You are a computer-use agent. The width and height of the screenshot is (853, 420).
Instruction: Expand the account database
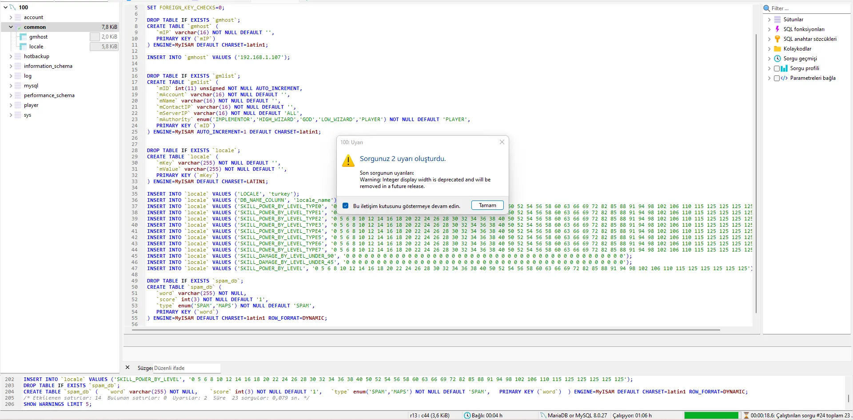(11, 17)
